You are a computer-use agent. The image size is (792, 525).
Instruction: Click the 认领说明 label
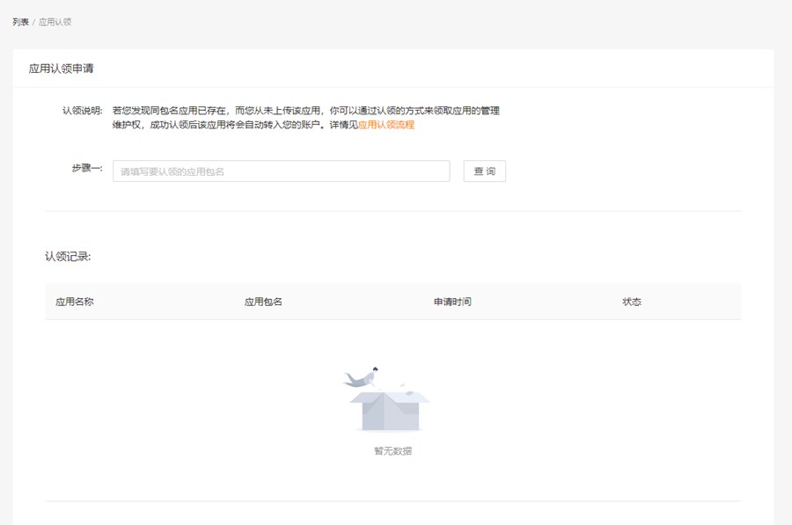pos(82,111)
